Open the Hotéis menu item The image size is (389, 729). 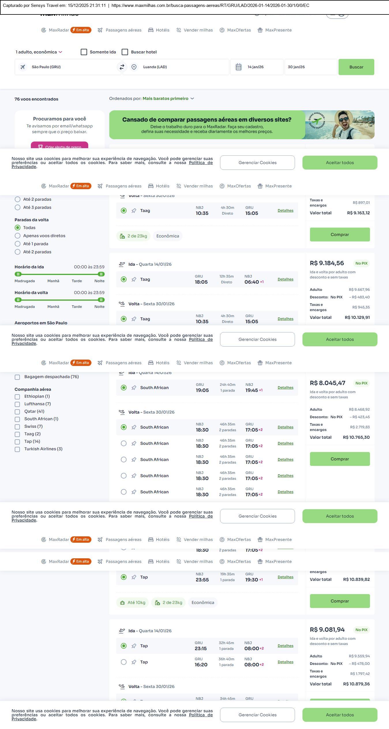(159, 30)
